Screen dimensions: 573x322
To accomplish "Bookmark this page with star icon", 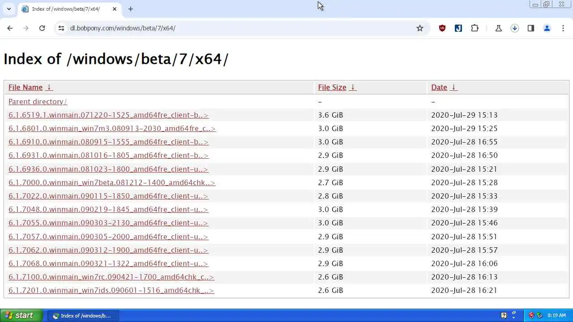I will coord(420,28).
